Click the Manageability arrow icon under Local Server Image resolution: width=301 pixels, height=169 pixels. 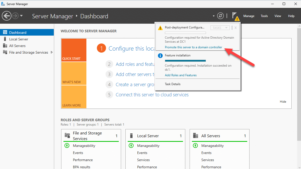point(131,146)
